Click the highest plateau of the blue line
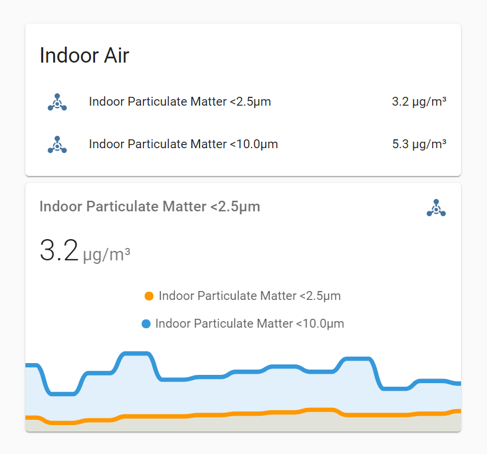Image resolution: width=487 pixels, height=454 pixels. click(137, 354)
